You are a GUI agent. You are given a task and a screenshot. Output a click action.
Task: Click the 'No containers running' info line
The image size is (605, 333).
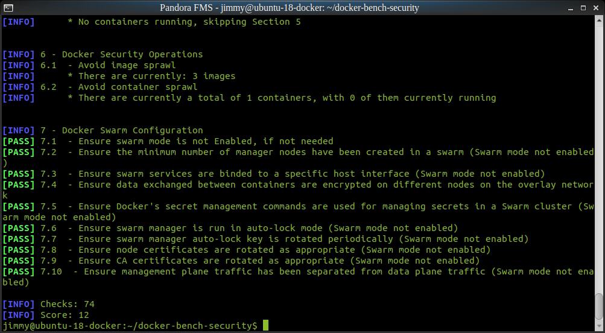coord(151,22)
